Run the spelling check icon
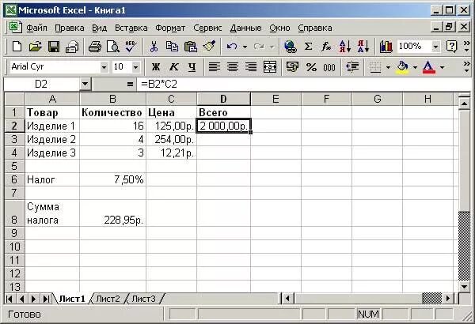This screenshot has height=324, width=475. (131, 47)
